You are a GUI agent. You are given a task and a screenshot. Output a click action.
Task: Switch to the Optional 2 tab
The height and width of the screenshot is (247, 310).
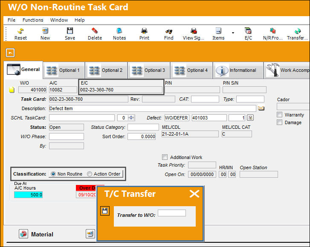106,71
